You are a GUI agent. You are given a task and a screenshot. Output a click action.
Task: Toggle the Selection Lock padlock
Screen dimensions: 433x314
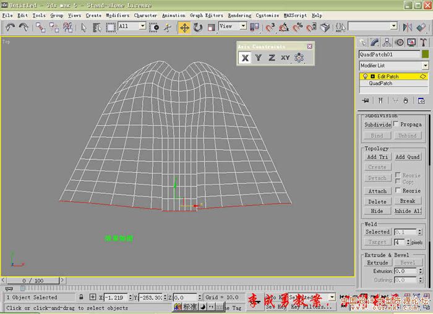click(81, 297)
